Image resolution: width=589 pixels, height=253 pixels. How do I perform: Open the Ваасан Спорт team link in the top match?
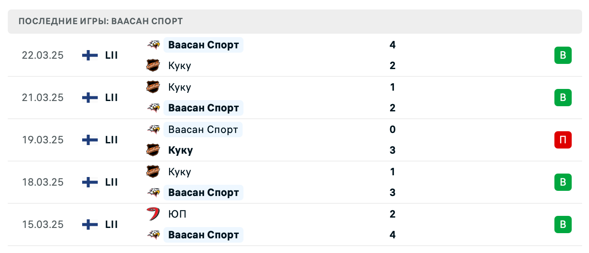click(x=203, y=45)
